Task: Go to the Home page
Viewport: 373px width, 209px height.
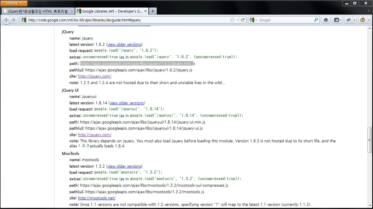Action: click(326, 20)
